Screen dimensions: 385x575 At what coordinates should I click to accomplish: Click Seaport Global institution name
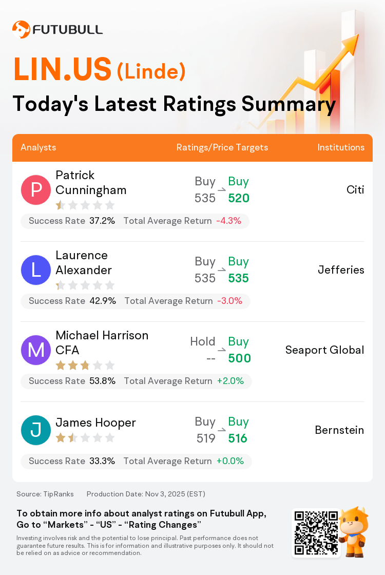[x=324, y=350]
